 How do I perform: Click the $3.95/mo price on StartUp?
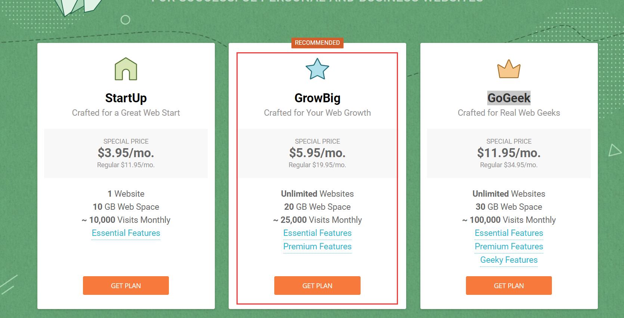pos(126,153)
